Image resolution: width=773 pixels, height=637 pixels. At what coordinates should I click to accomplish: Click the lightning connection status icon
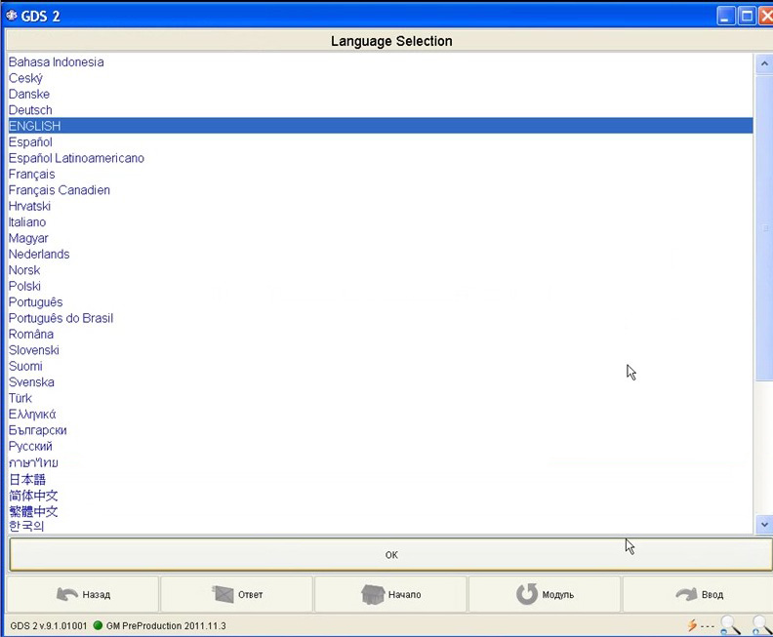click(693, 625)
